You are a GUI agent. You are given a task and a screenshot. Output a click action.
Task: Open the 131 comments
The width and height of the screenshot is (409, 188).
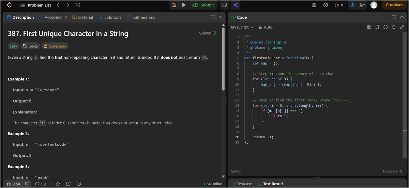(41, 184)
